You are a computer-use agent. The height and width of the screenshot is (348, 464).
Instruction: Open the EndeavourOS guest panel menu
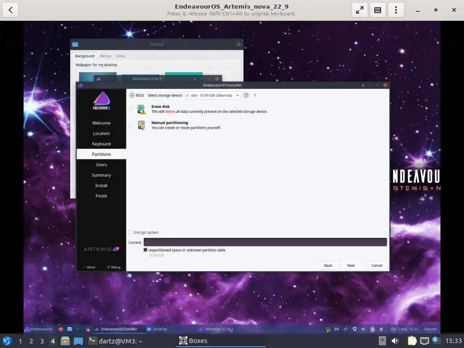click(39, 329)
